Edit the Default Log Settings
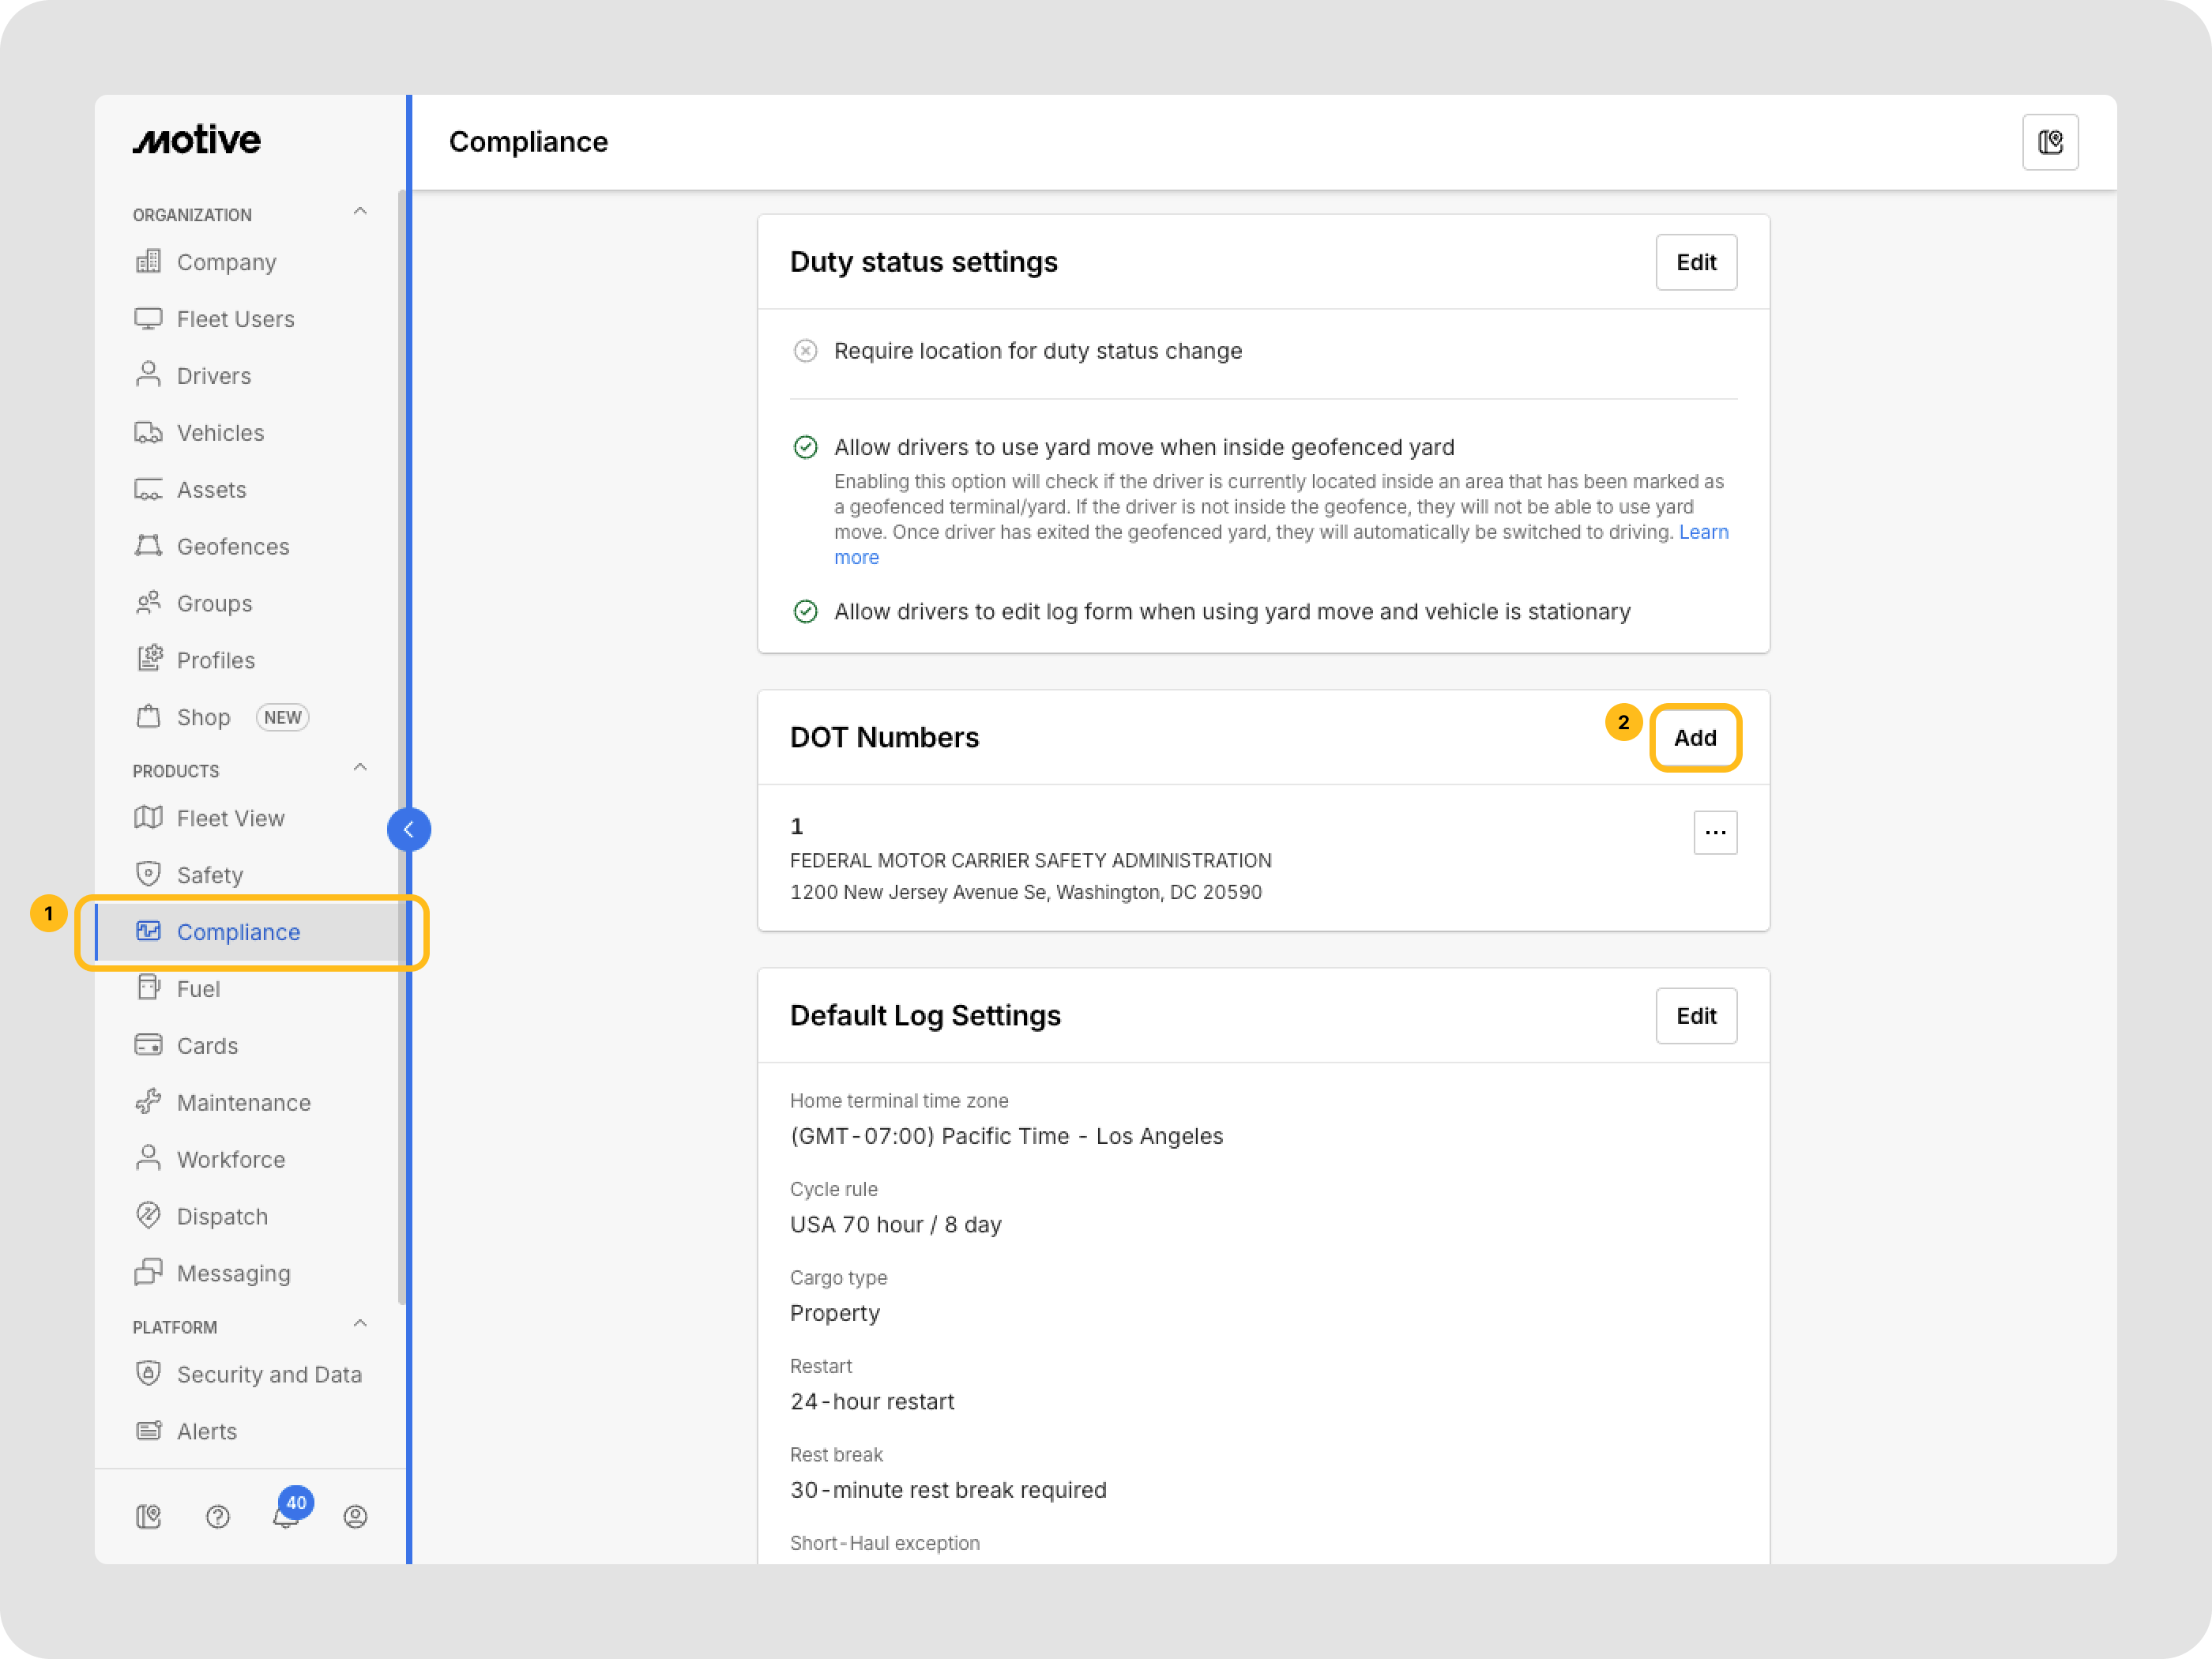This screenshot has width=2212, height=1659. (1696, 1016)
